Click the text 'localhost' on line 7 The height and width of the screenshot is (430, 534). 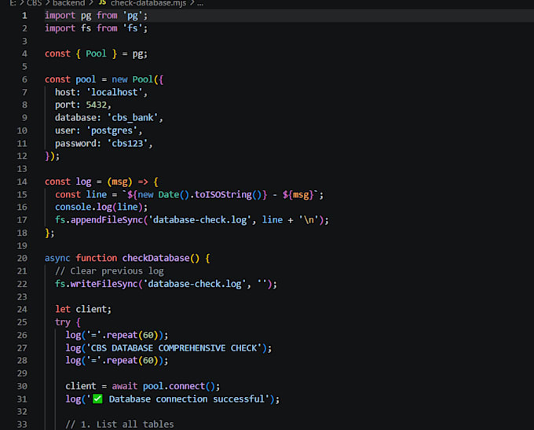point(114,93)
